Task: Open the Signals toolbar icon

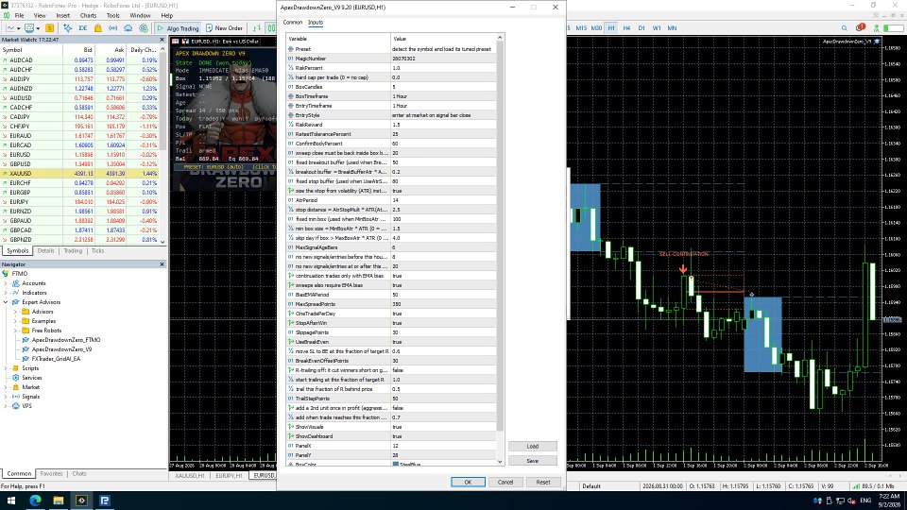Action: (112, 27)
